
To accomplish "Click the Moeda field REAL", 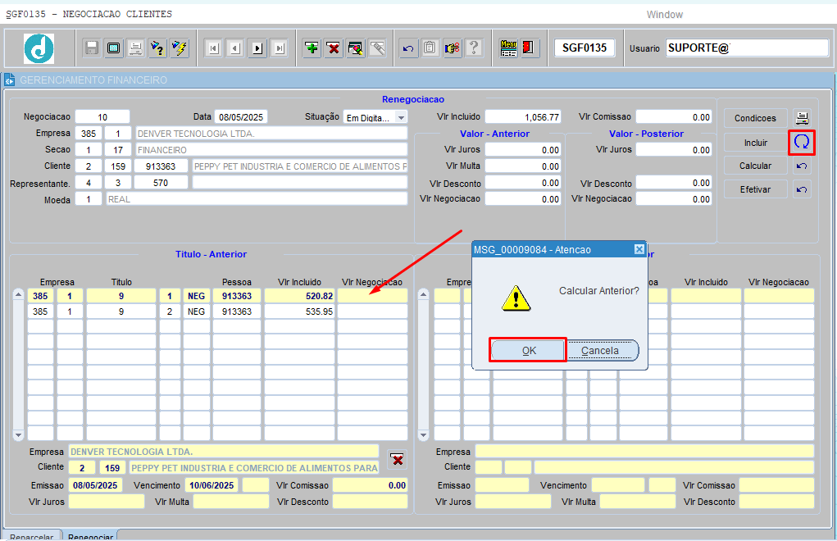I will click(257, 199).
